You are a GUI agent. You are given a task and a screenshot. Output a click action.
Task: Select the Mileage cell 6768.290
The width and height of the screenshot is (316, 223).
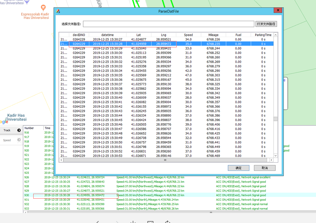(213, 71)
